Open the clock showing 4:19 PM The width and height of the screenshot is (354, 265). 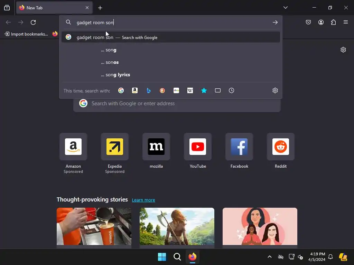(317, 257)
